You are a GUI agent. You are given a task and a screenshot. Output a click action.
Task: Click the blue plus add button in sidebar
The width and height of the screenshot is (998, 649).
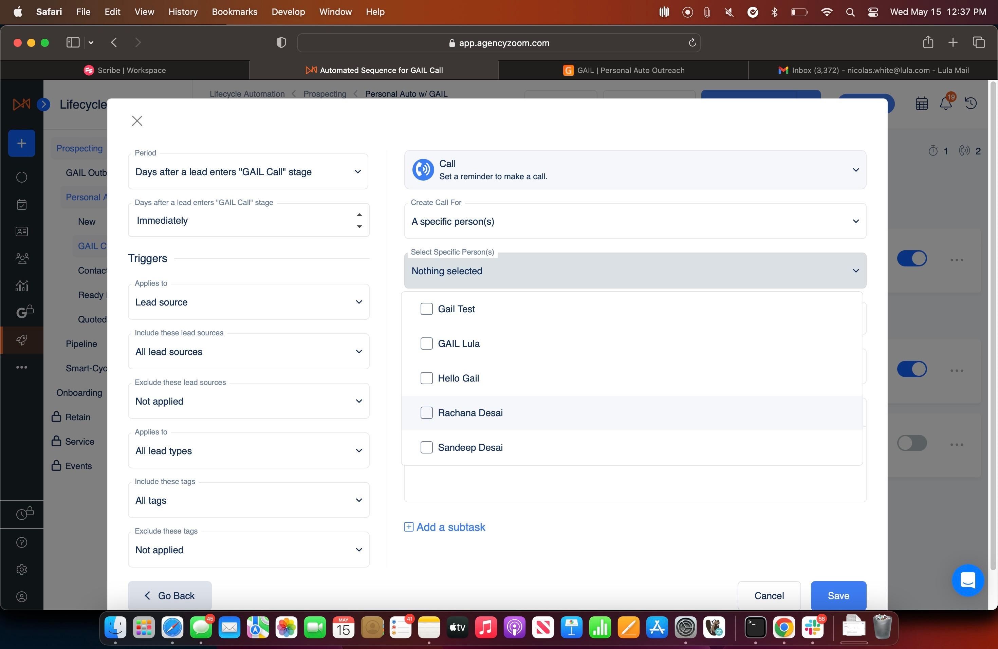21,143
